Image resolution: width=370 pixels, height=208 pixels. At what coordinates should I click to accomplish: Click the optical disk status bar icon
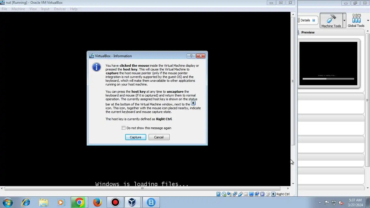224,194
